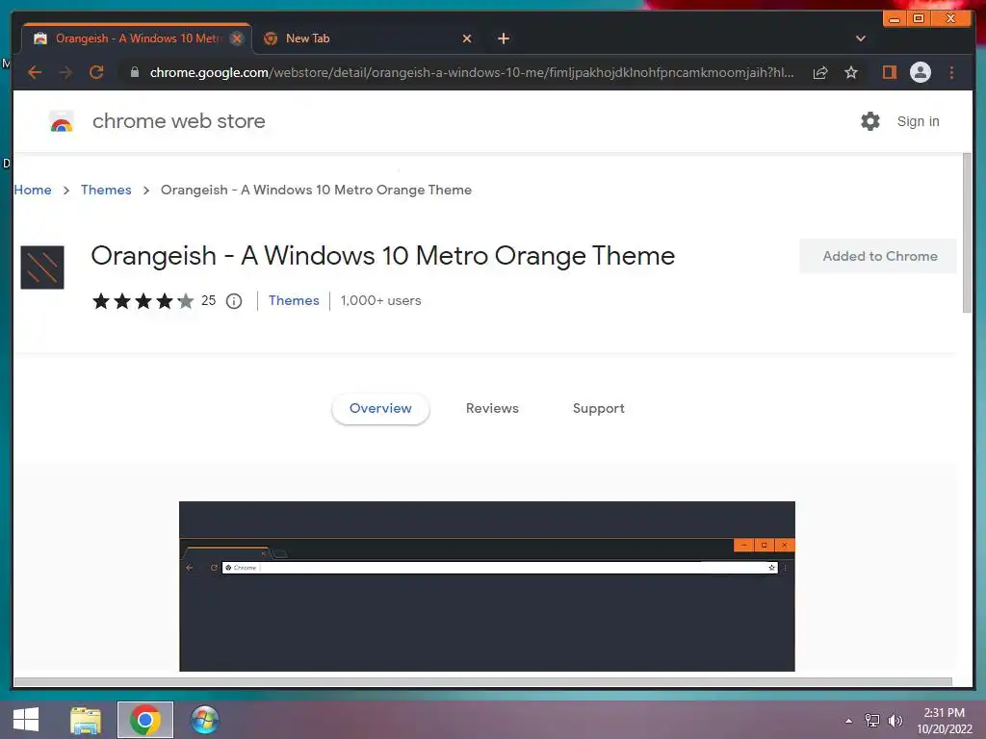
Task: Select the Overview tab
Action: [x=380, y=408]
